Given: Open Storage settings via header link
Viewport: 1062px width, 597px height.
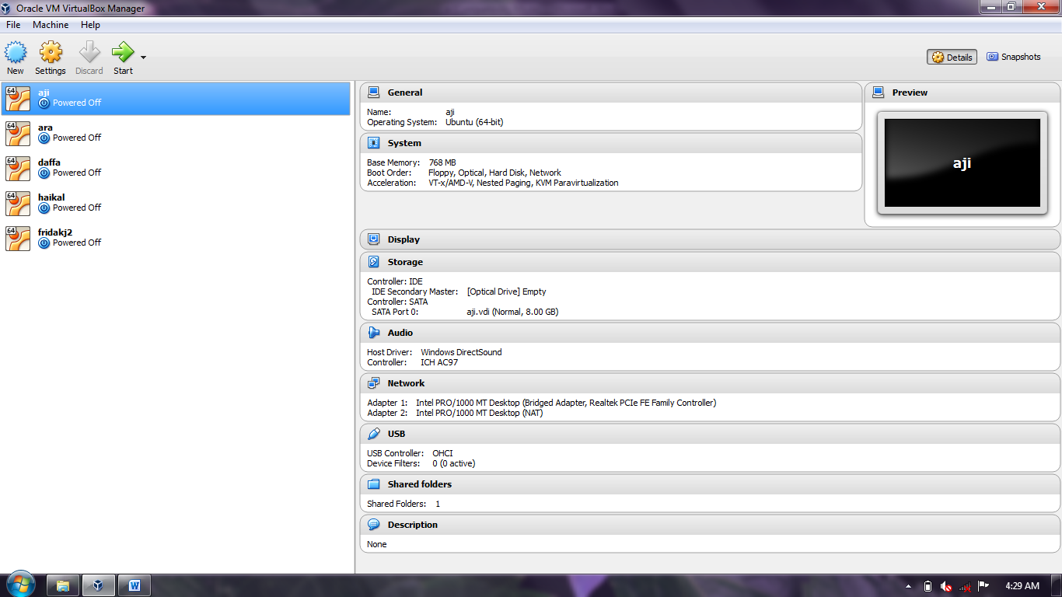Looking at the screenshot, I should pos(405,263).
